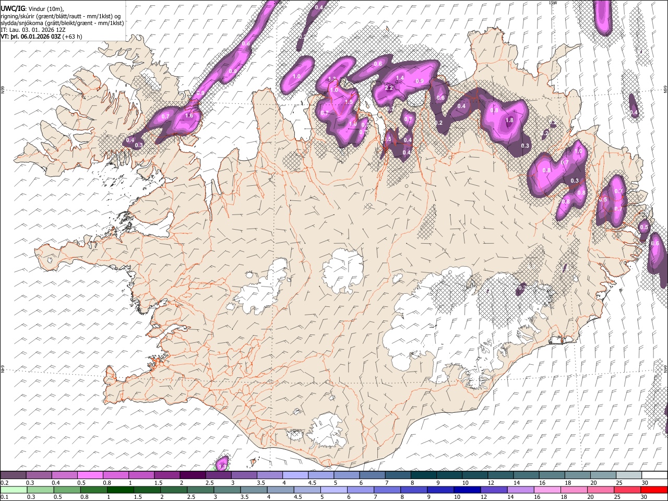Select the dark teal 8–9 swatch in upper legend
This screenshot has width=668, height=501.
coord(423,475)
